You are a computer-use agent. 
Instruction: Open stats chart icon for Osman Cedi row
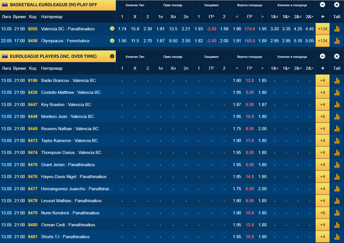(337, 225)
